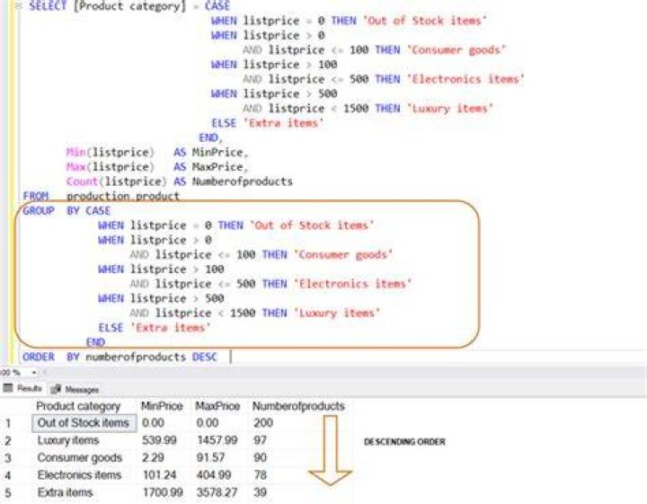647x504 pixels.
Task: Click the MaxPrice cell showing 1457.99
Action: tap(217, 440)
